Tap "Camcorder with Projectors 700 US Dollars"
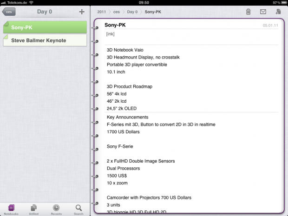This screenshot has height=216, width=288. click(x=149, y=197)
